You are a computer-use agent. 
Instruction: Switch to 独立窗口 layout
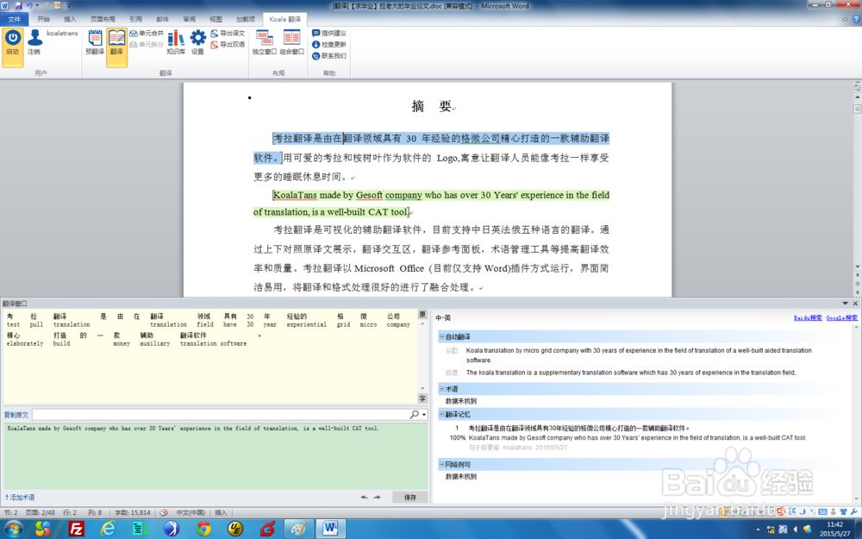tap(265, 43)
